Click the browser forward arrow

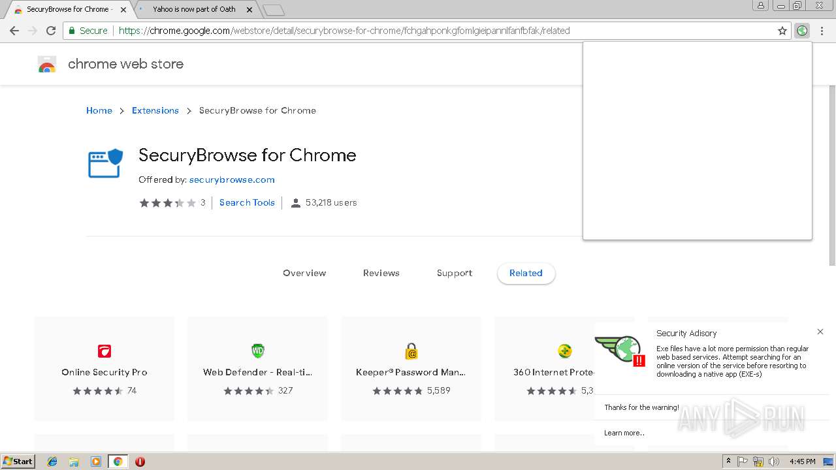(33, 31)
